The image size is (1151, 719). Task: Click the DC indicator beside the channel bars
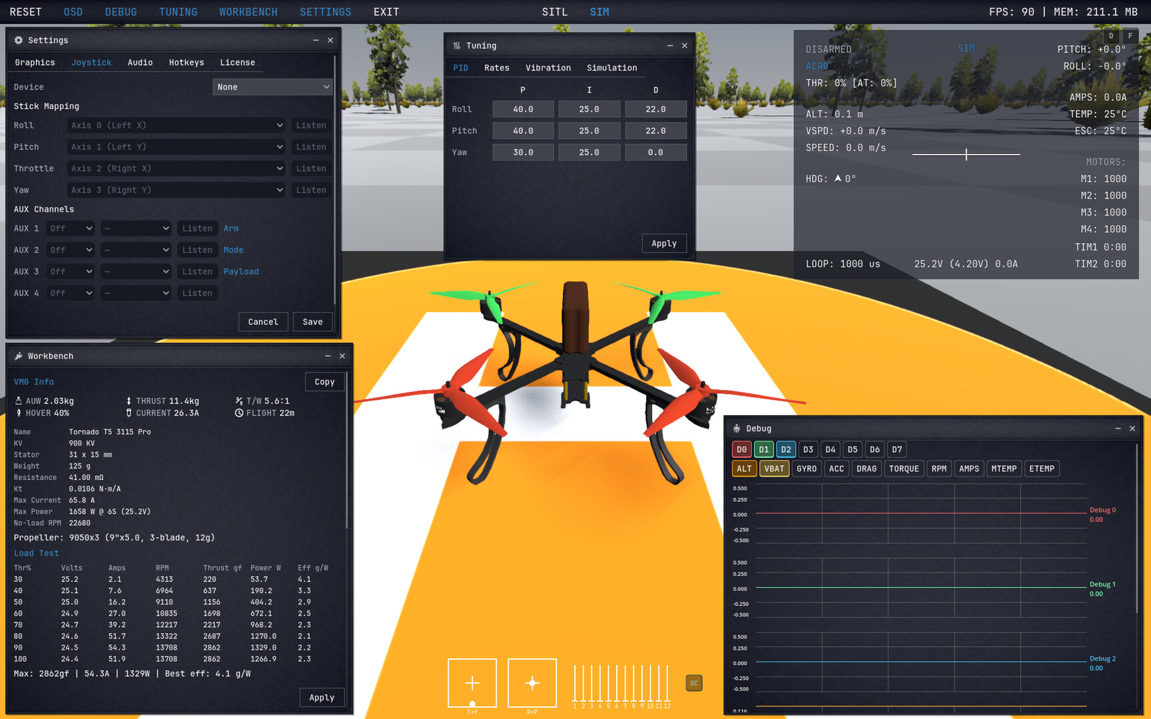coord(693,682)
